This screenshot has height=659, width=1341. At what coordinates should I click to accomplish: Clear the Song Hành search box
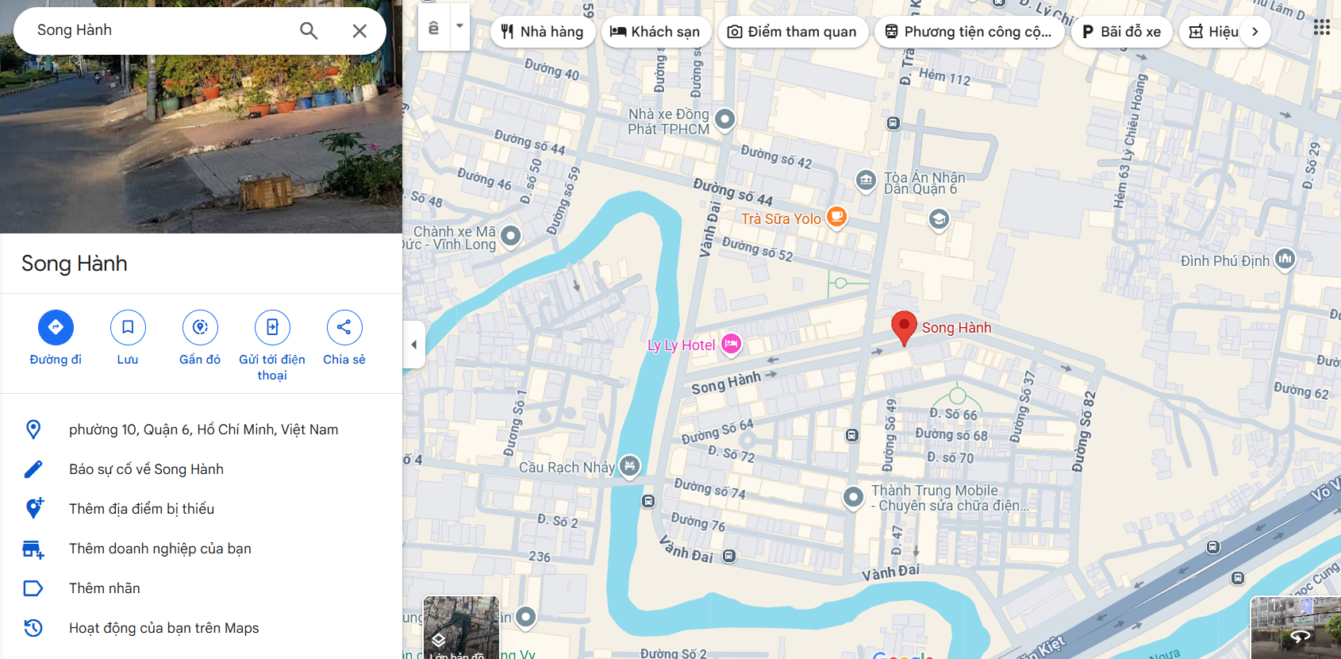click(x=359, y=31)
